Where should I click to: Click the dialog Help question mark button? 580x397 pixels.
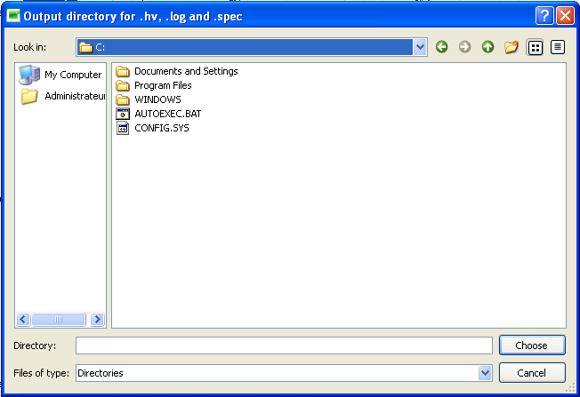544,16
